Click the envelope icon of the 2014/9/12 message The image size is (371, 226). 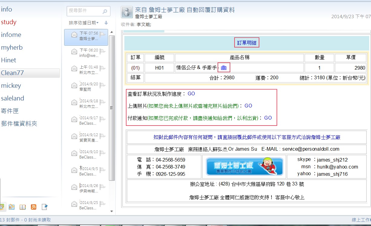click(x=74, y=136)
